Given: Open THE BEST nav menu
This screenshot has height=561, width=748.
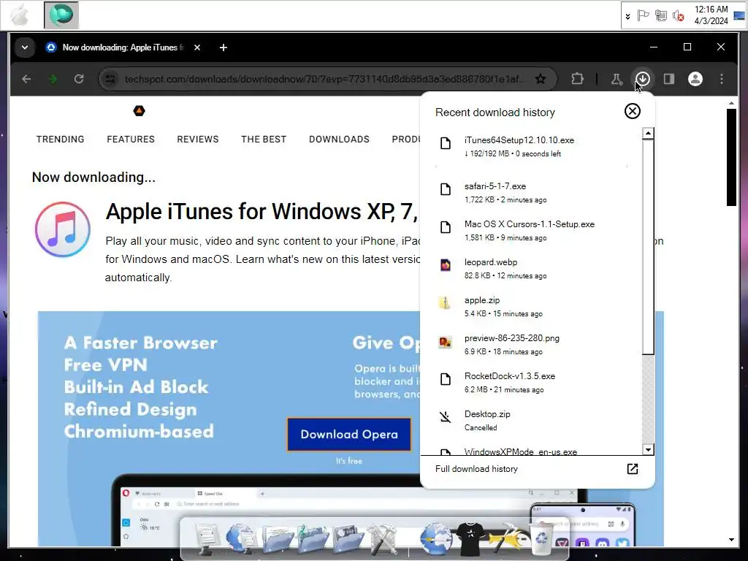Looking at the screenshot, I should click(263, 140).
